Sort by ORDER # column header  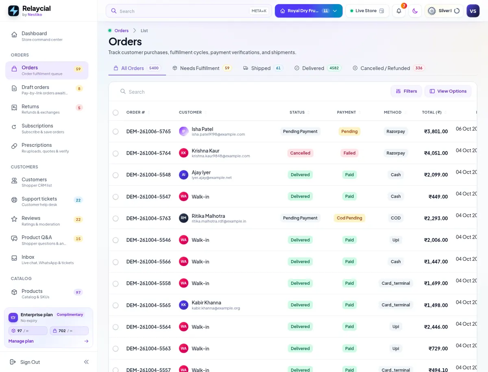point(138,112)
